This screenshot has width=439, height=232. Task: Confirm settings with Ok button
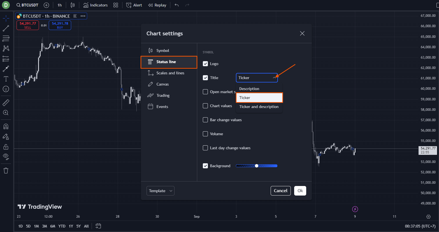[300, 191]
